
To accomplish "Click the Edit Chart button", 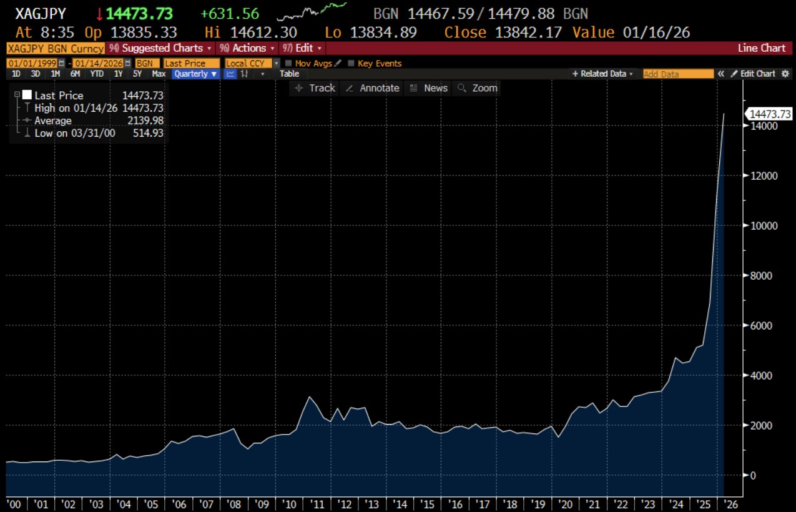I will tap(753, 74).
